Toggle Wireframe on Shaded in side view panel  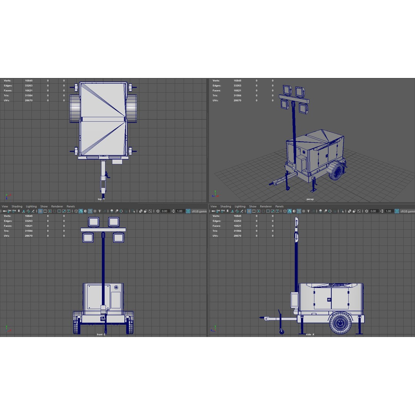299,211
